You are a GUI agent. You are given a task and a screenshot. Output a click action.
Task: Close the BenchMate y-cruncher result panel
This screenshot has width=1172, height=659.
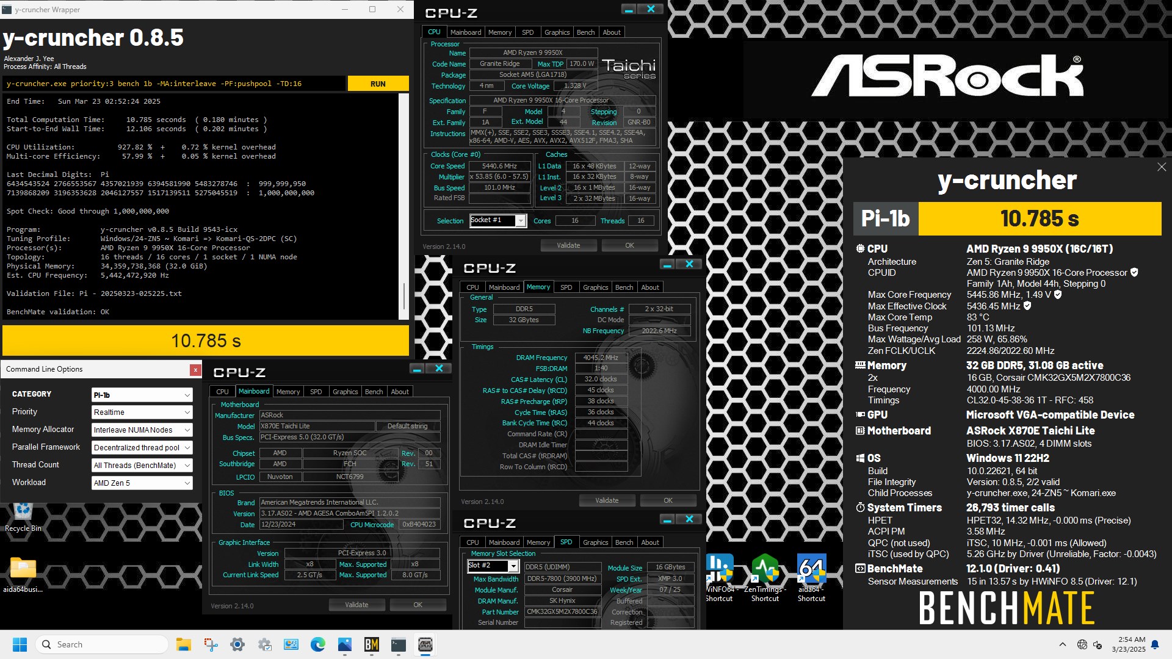[x=1161, y=167]
